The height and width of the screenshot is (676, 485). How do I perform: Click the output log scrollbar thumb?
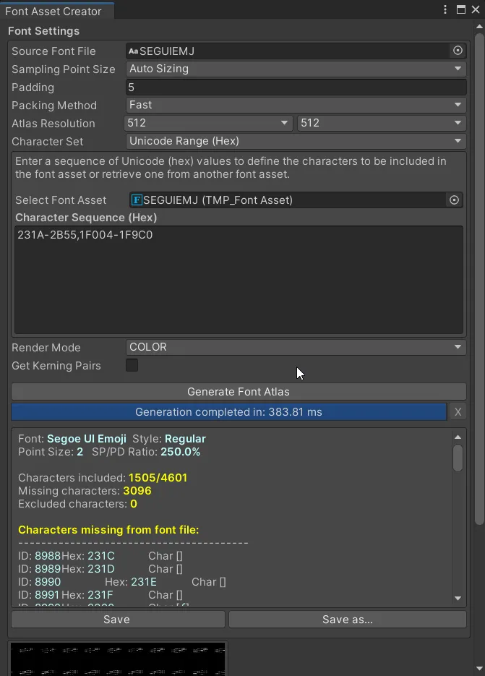(458, 458)
